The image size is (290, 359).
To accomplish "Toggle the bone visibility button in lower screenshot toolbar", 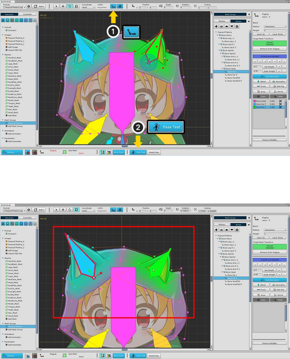I will pyautogui.click(x=113, y=210).
